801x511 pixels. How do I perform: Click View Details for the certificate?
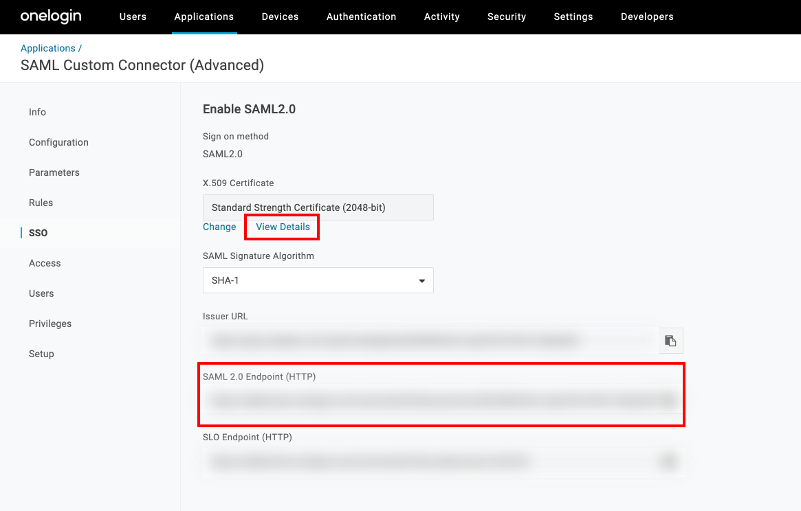[283, 227]
